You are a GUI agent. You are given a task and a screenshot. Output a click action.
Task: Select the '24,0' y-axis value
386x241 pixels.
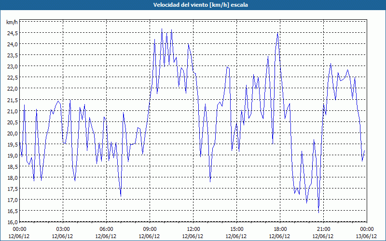(12, 44)
